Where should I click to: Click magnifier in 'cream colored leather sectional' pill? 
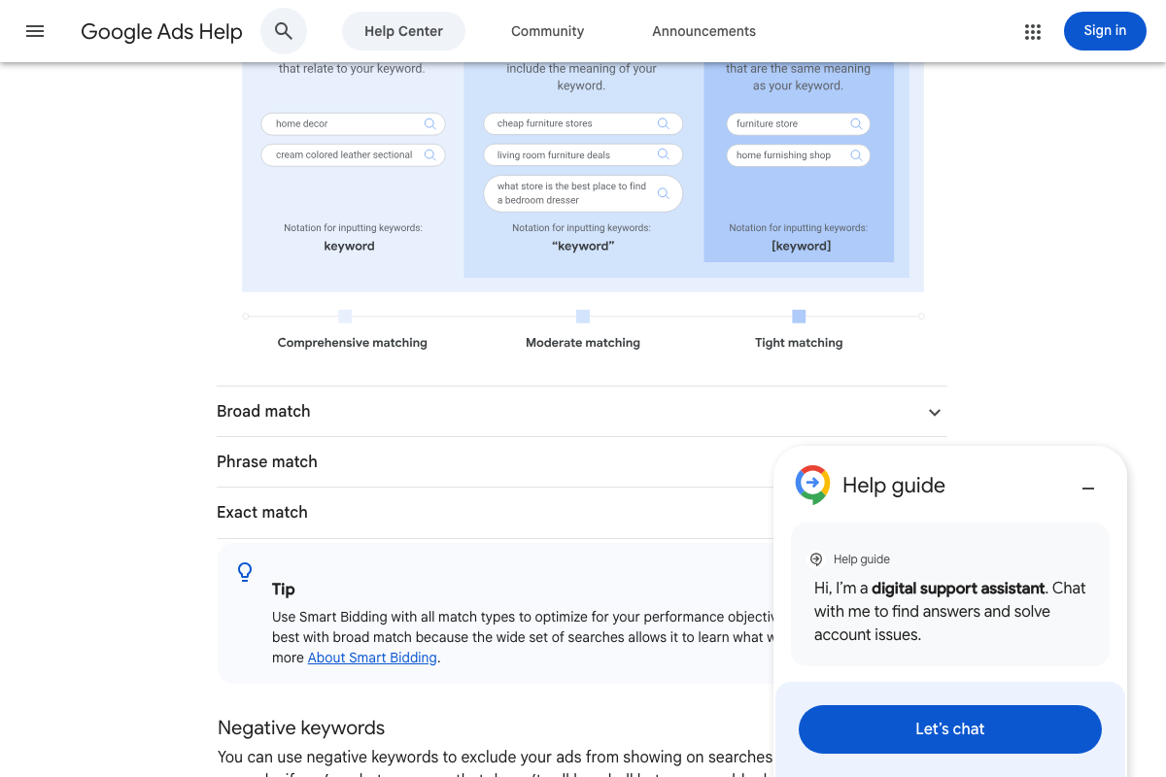pyautogui.click(x=429, y=154)
